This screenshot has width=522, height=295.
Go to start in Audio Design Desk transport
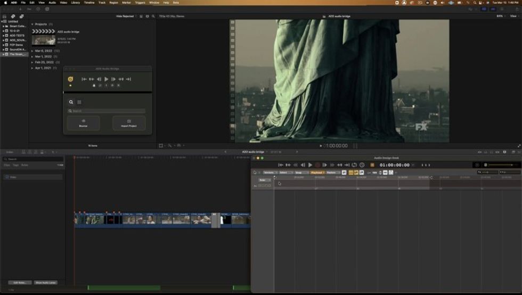(x=281, y=165)
